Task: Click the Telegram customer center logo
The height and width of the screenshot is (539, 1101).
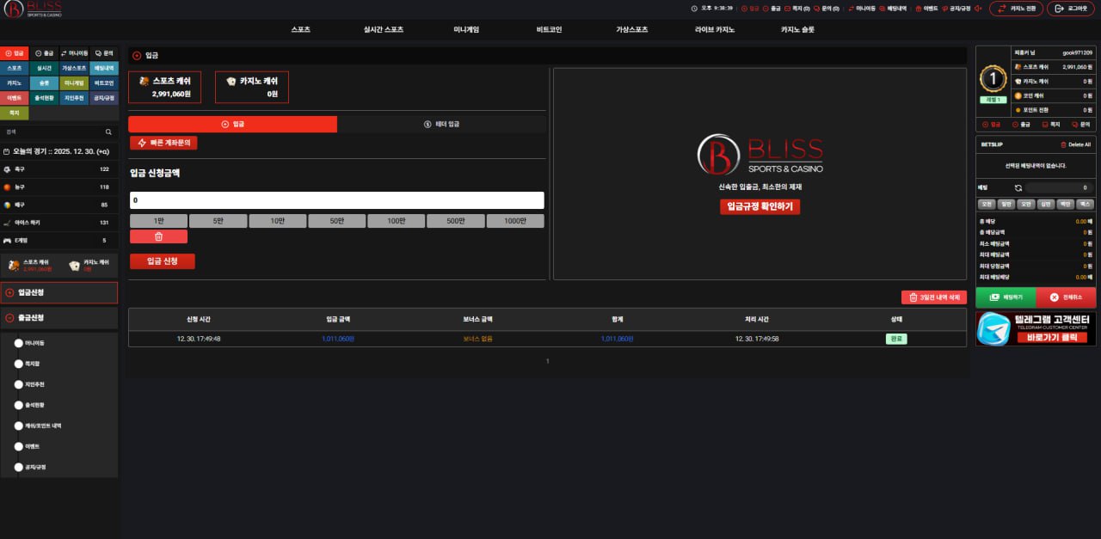Action: click(x=993, y=329)
